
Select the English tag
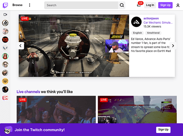tap(137, 33)
